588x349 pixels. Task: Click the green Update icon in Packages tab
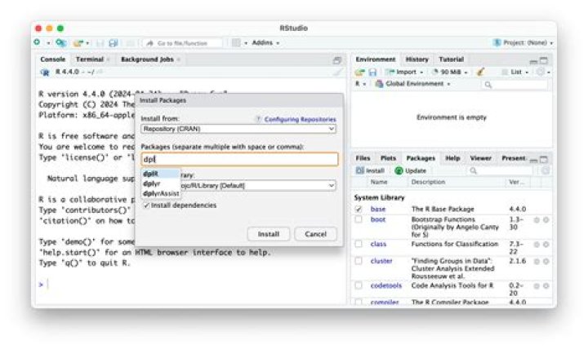click(399, 170)
